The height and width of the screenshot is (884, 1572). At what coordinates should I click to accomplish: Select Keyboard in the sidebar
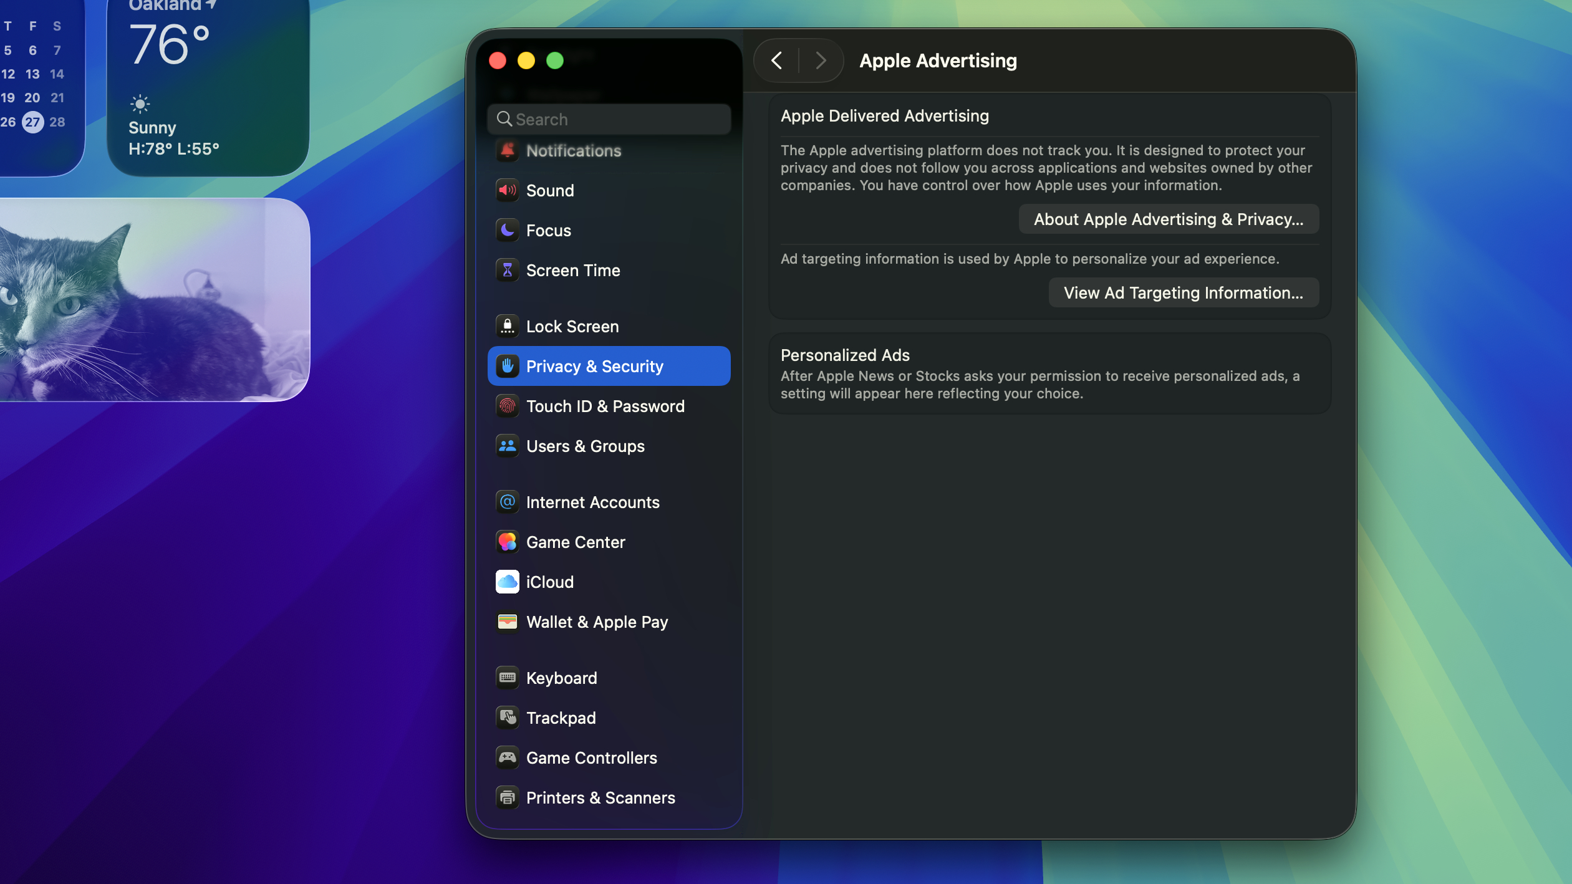561,678
